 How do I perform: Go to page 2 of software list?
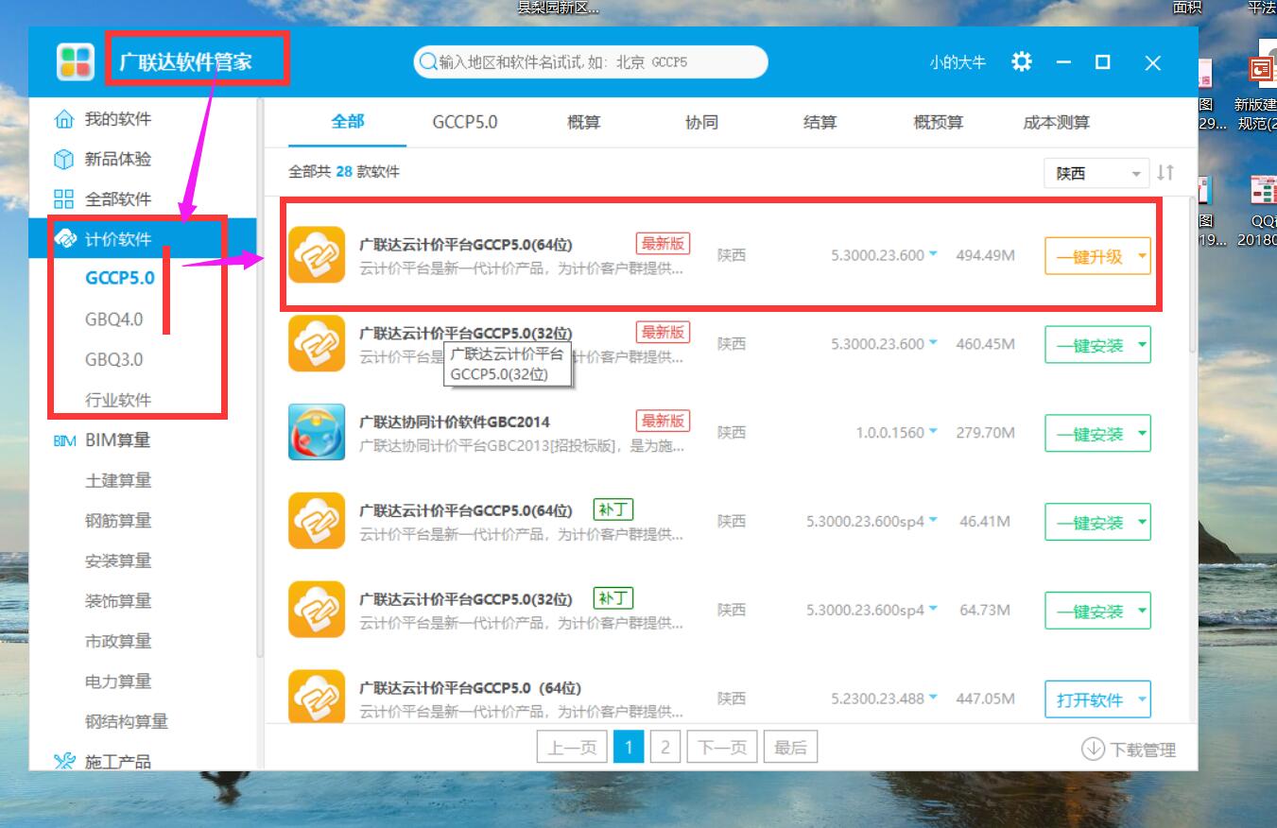click(664, 748)
